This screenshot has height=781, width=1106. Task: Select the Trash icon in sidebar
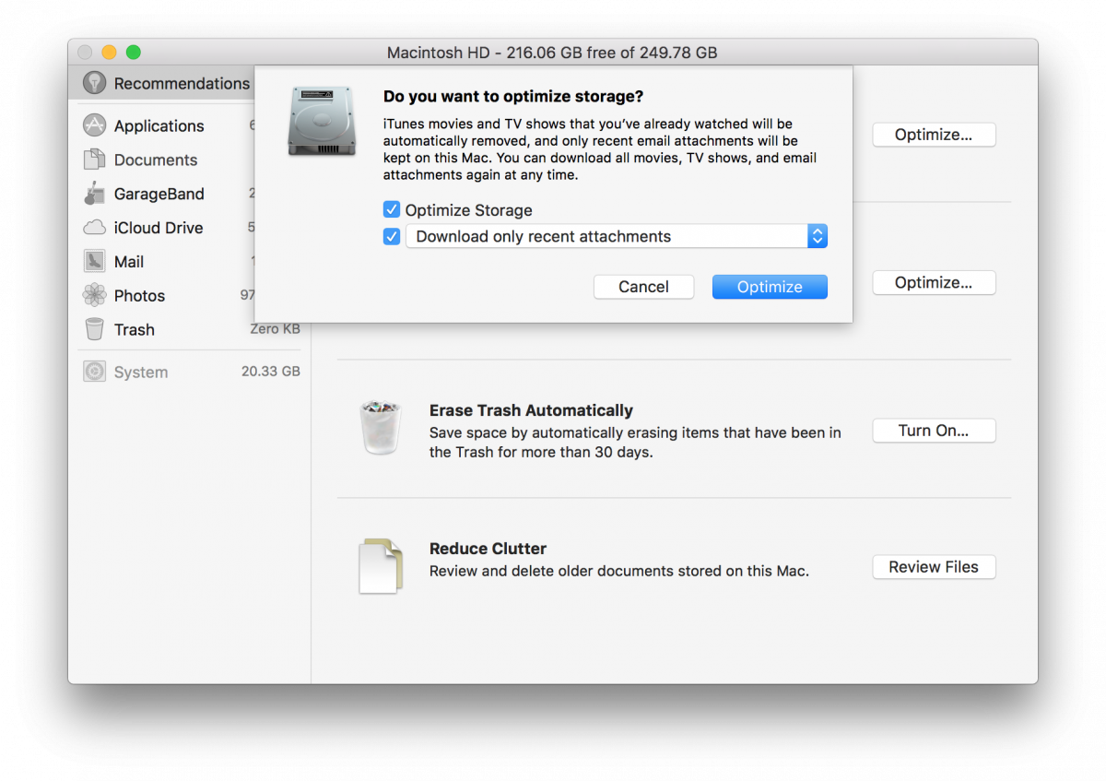[96, 329]
